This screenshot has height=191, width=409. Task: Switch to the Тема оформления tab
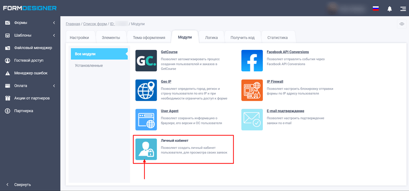click(149, 38)
